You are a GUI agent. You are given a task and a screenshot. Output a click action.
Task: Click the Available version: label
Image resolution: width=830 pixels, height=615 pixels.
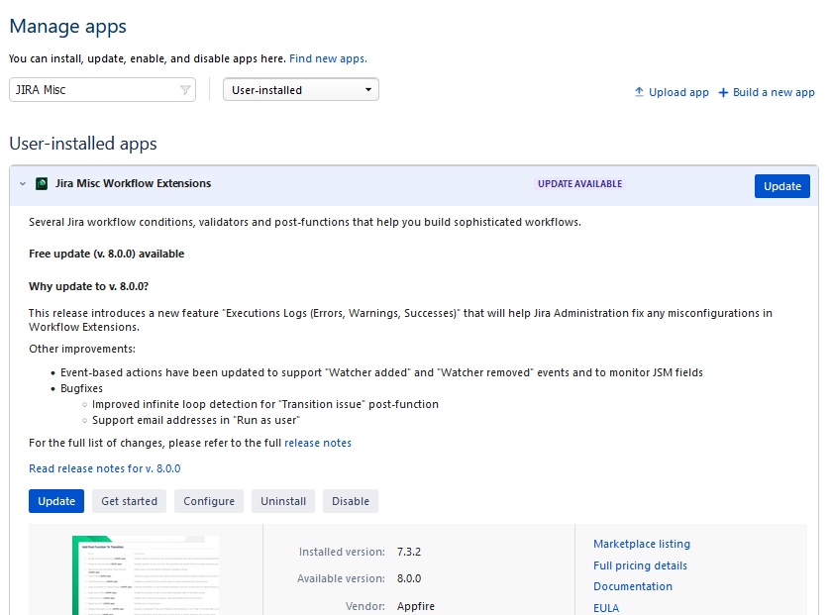[341, 578]
